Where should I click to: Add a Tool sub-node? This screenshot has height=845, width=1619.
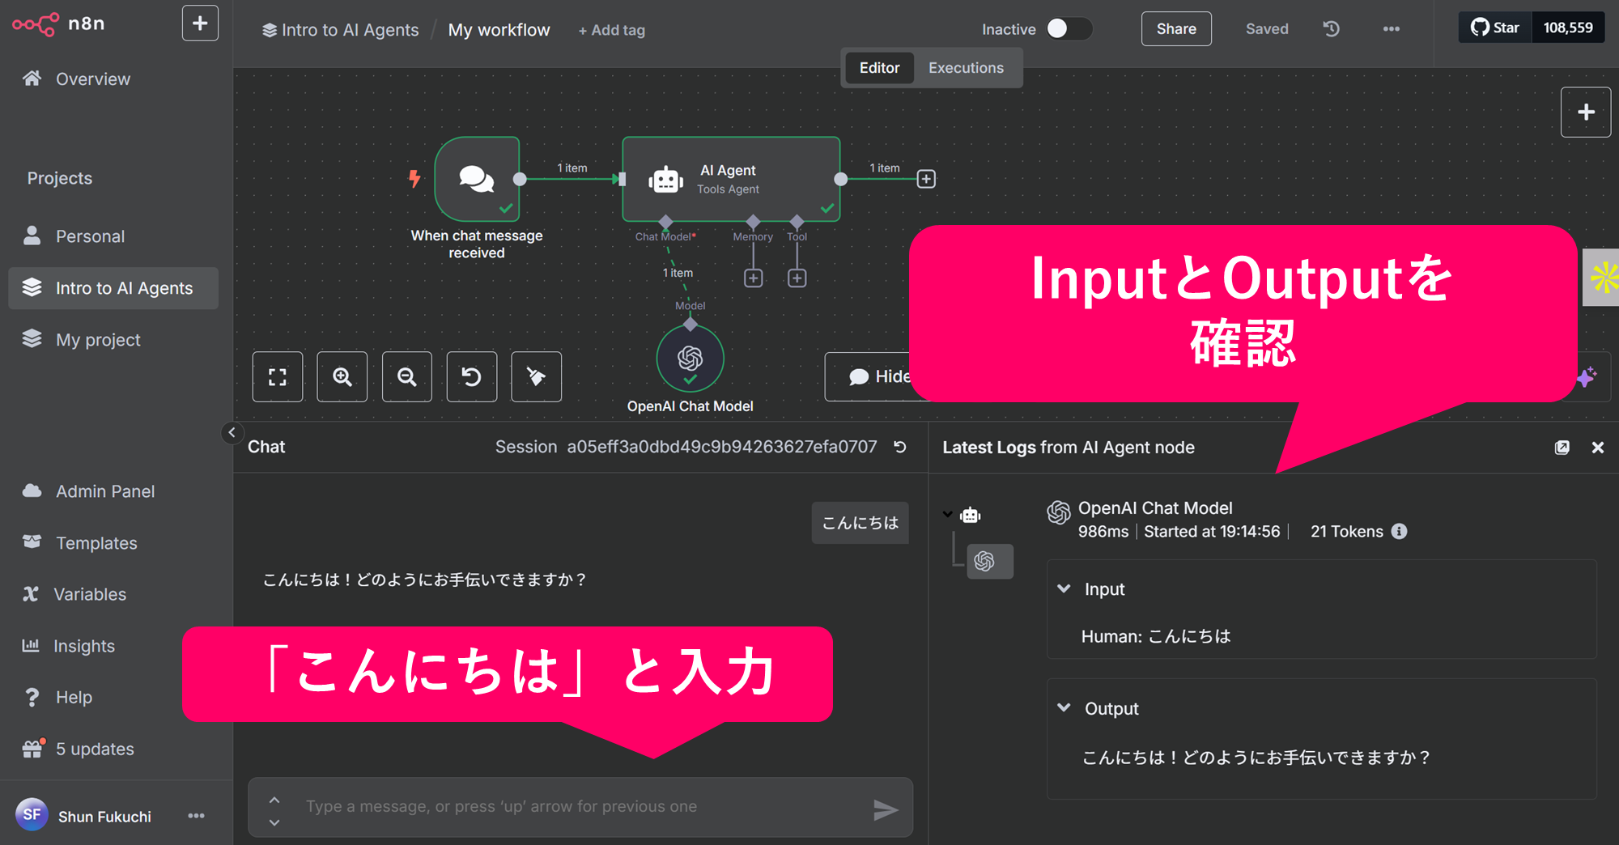click(x=797, y=278)
